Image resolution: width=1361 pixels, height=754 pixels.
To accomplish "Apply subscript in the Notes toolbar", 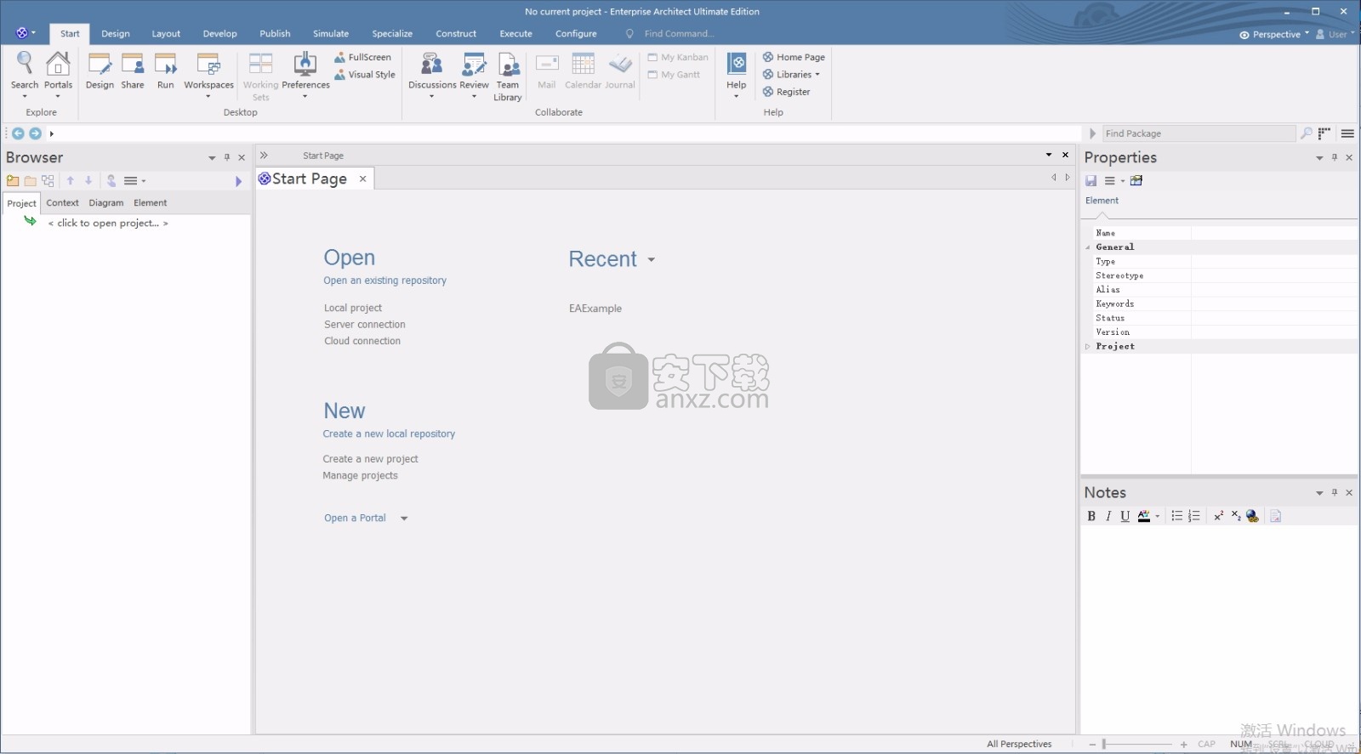I will point(1235,516).
